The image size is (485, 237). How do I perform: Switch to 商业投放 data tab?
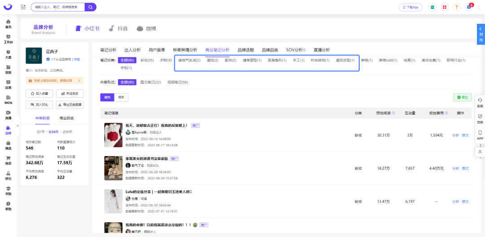66,118
